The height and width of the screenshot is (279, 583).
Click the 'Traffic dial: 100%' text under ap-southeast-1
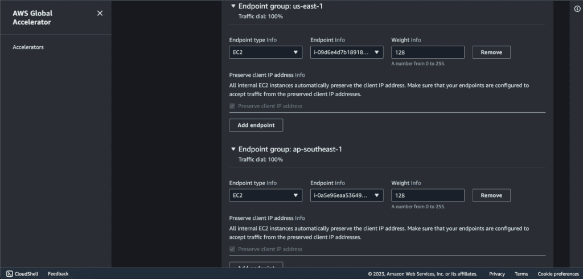click(261, 159)
